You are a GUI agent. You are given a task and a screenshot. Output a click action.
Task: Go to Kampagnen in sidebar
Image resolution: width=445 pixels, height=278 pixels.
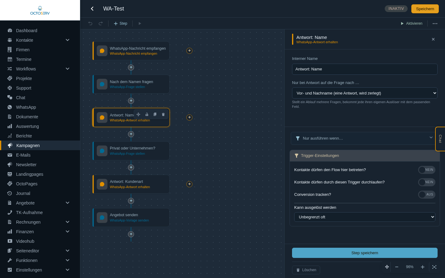tap(40, 145)
